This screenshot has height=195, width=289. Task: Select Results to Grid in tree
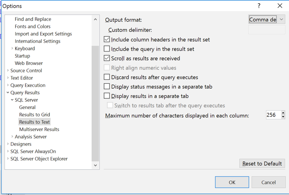tap(35, 115)
